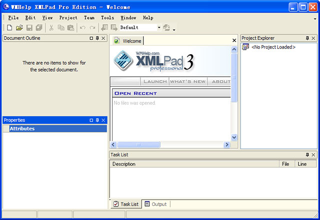Close the Project Explorer panel
Viewport: 320px width, 220px height.
pos(313,38)
